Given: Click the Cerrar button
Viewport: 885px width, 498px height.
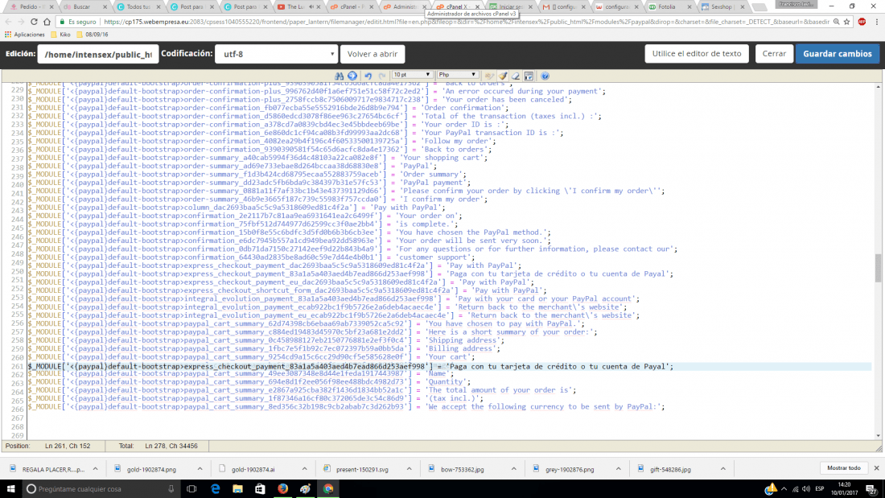Looking at the screenshot, I should click(x=774, y=54).
